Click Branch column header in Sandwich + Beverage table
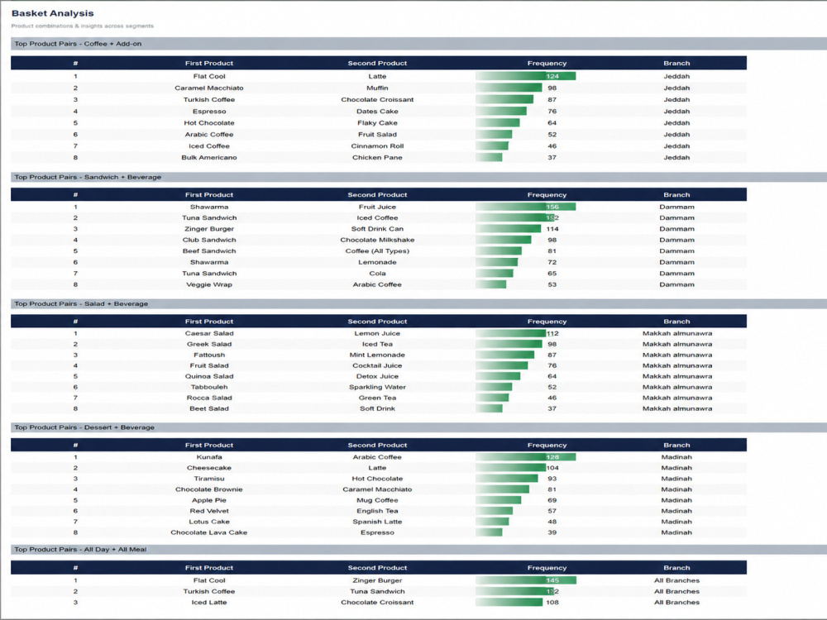 click(x=676, y=195)
